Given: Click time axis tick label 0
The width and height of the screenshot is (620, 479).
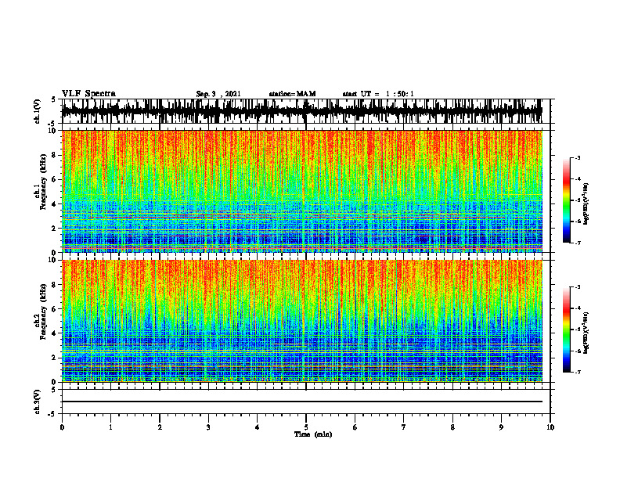Looking at the screenshot, I should pos(62,427).
